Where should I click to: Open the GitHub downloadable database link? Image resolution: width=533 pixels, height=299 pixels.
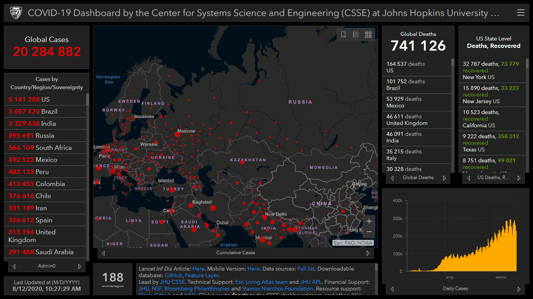tap(173, 275)
